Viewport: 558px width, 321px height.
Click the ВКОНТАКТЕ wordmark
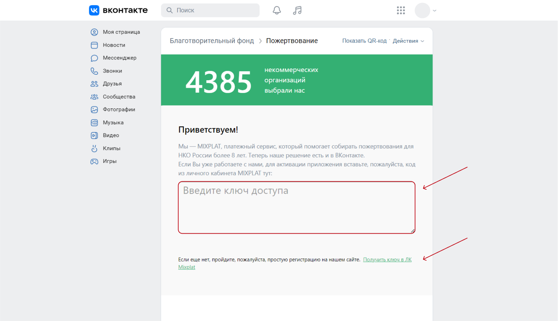(x=125, y=10)
